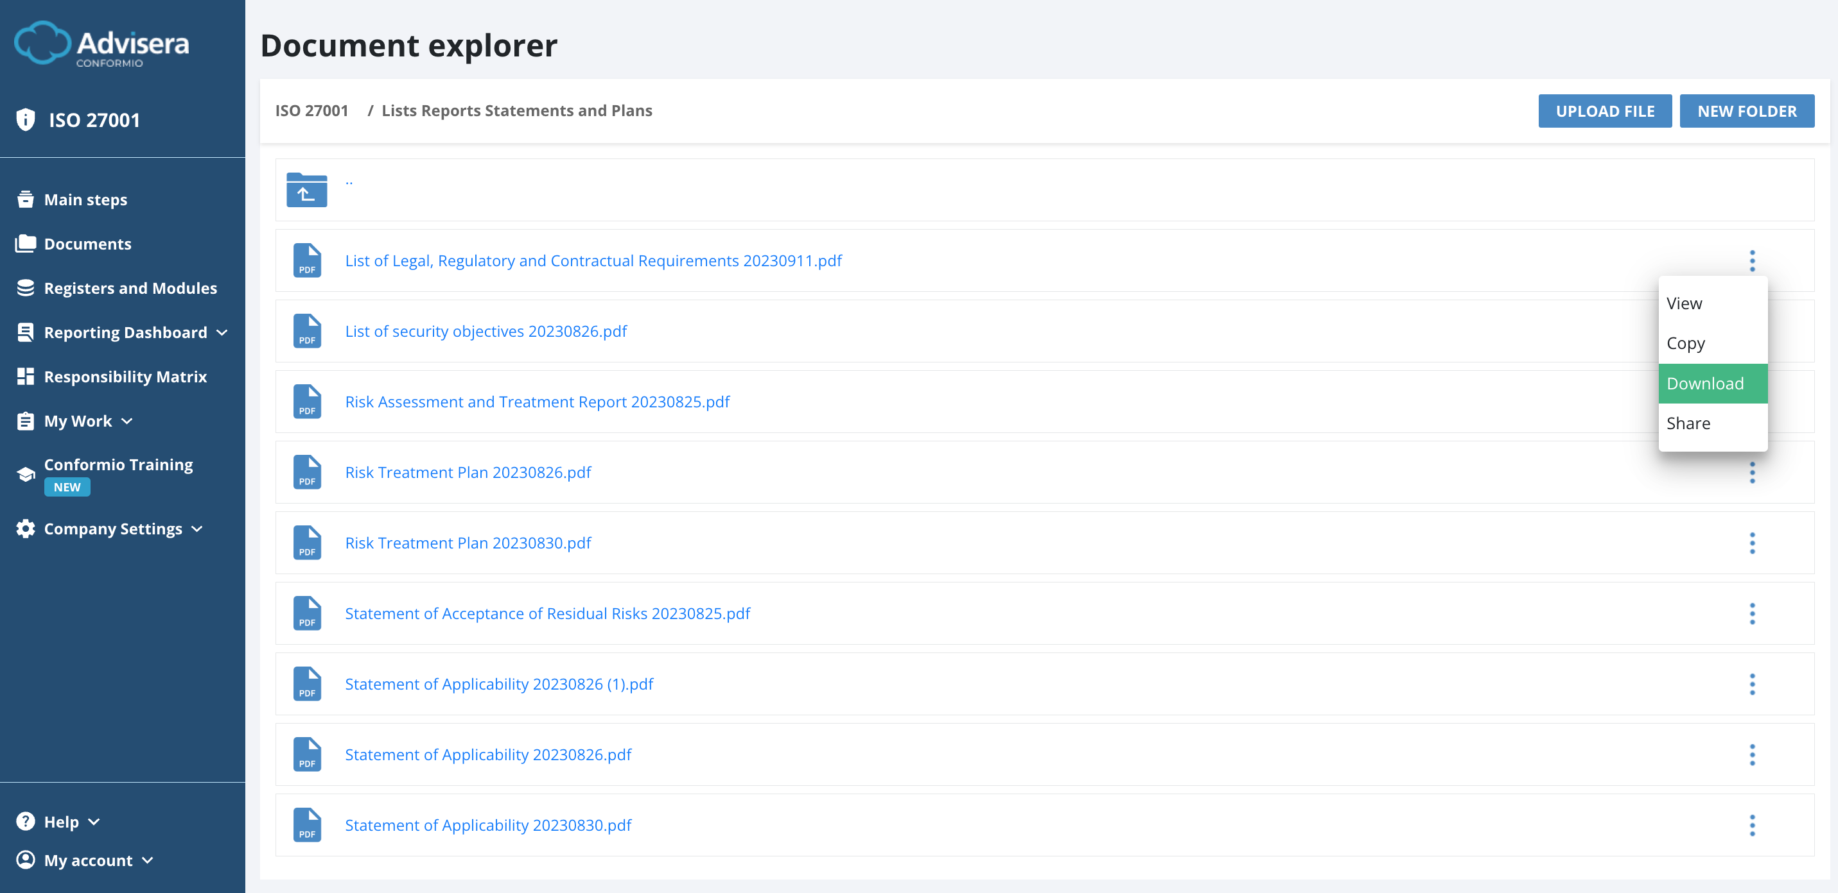Expand the Reporting Dashboard section
The width and height of the screenshot is (1838, 893).
point(222,332)
